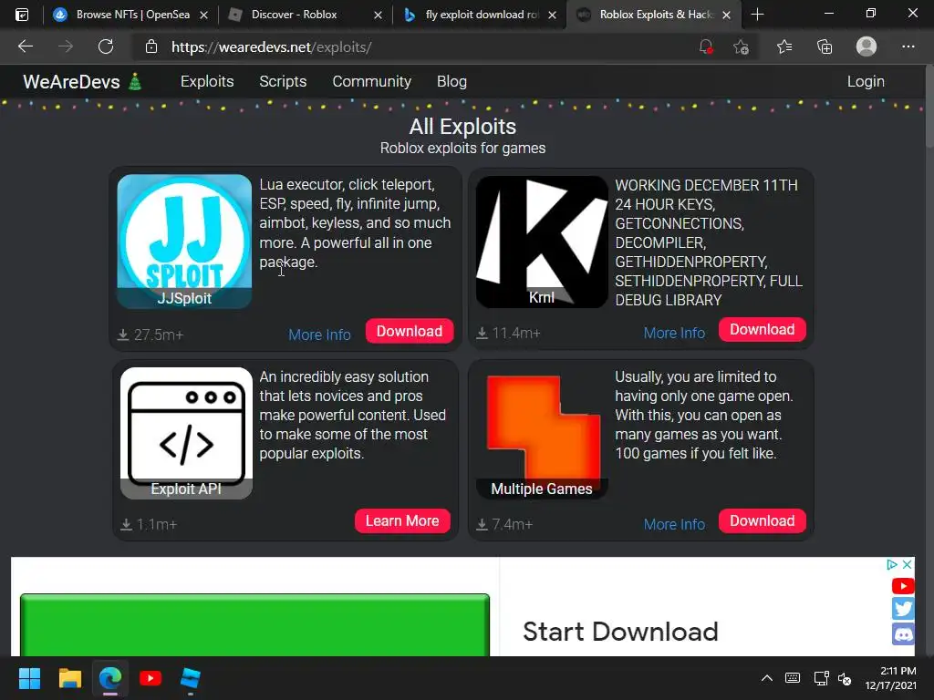The height and width of the screenshot is (700, 934).
Task: Open tab actions menu icon
Action: (22, 15)
